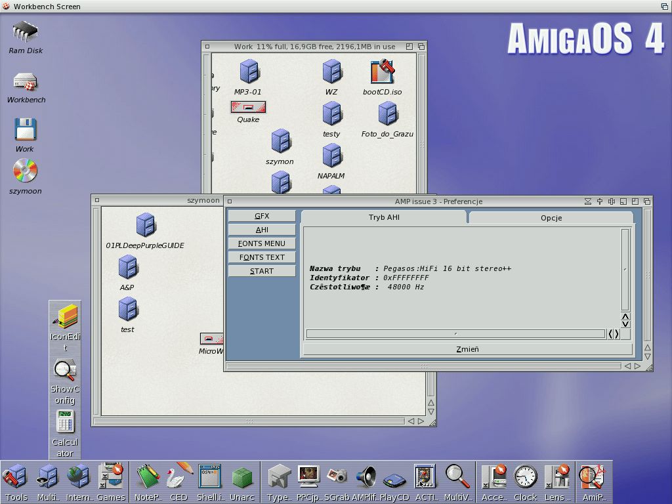Click down scroll arrow of szymoon window
The image size is (672, 504).
[x=431, y=412]
